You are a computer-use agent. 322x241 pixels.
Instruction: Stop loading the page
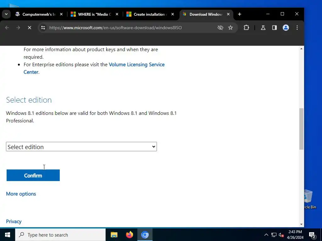(x=29, y=28)
